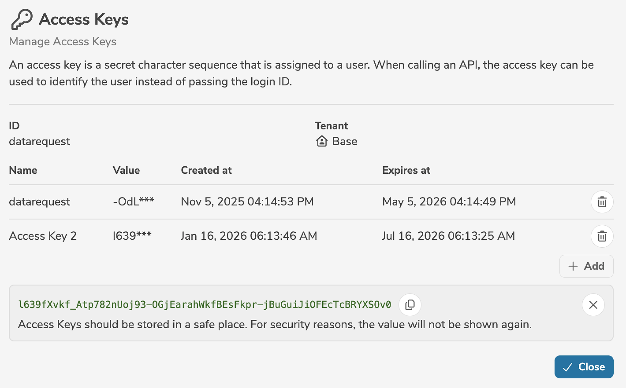
Task: Add a new access key
Action: [586, 266]
